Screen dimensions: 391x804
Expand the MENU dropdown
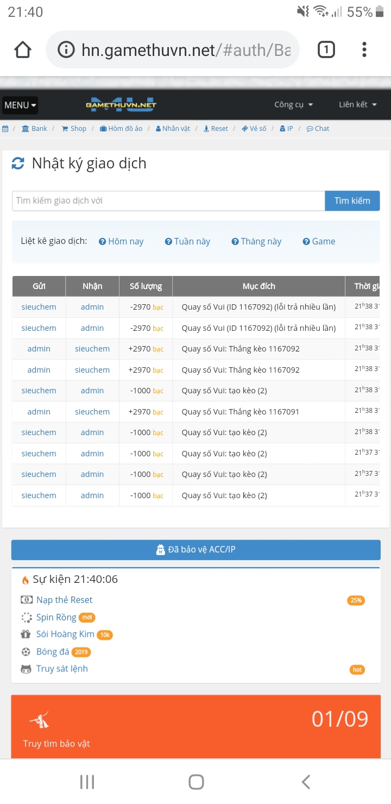(20, 105)
